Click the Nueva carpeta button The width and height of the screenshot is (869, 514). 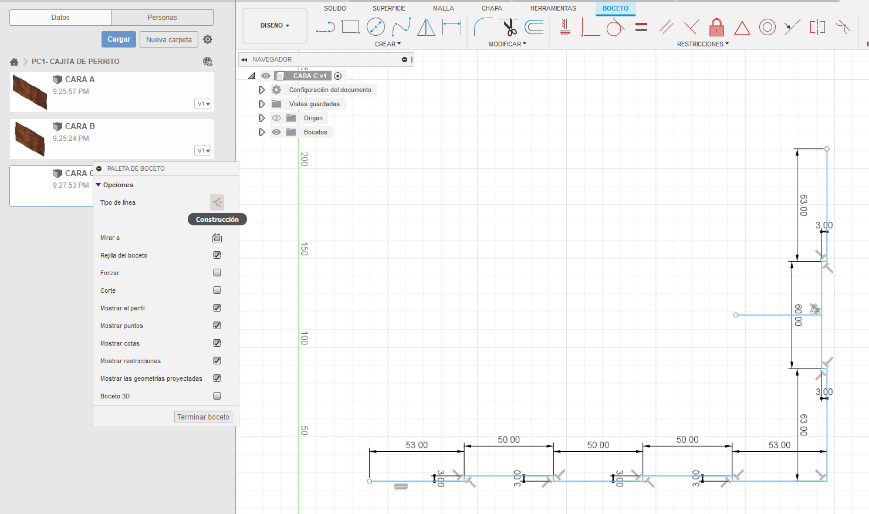[169, 39]
